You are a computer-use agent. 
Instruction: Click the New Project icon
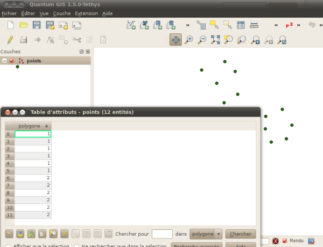[x=11, y=25]
